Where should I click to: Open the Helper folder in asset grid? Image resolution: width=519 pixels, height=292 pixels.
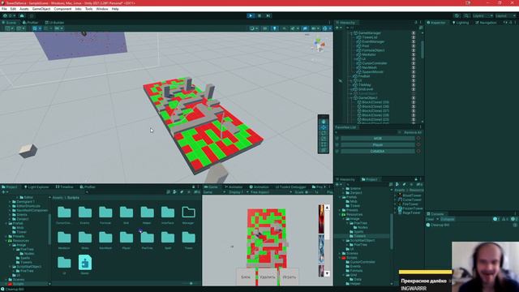tap(147, 215)
